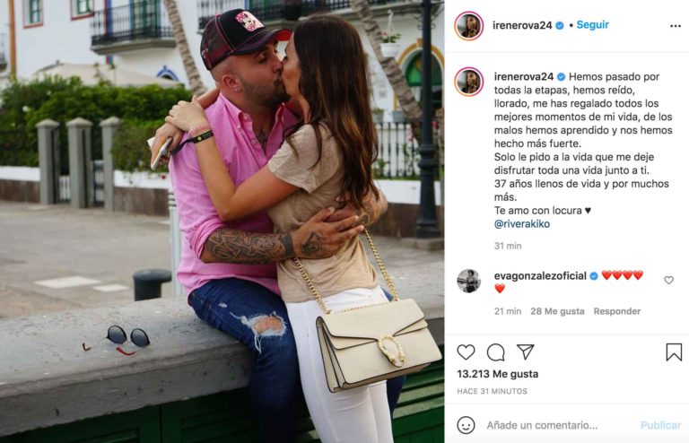Open the three-dot more options menu
The height and width of the screenshot is (443, 689).
pyautogui.click(x=676, y=26)
